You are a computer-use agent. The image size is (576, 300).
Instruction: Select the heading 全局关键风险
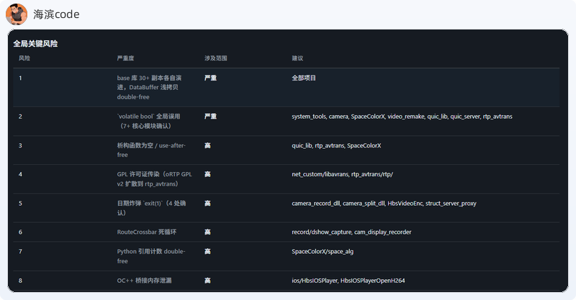pos(35,44)
